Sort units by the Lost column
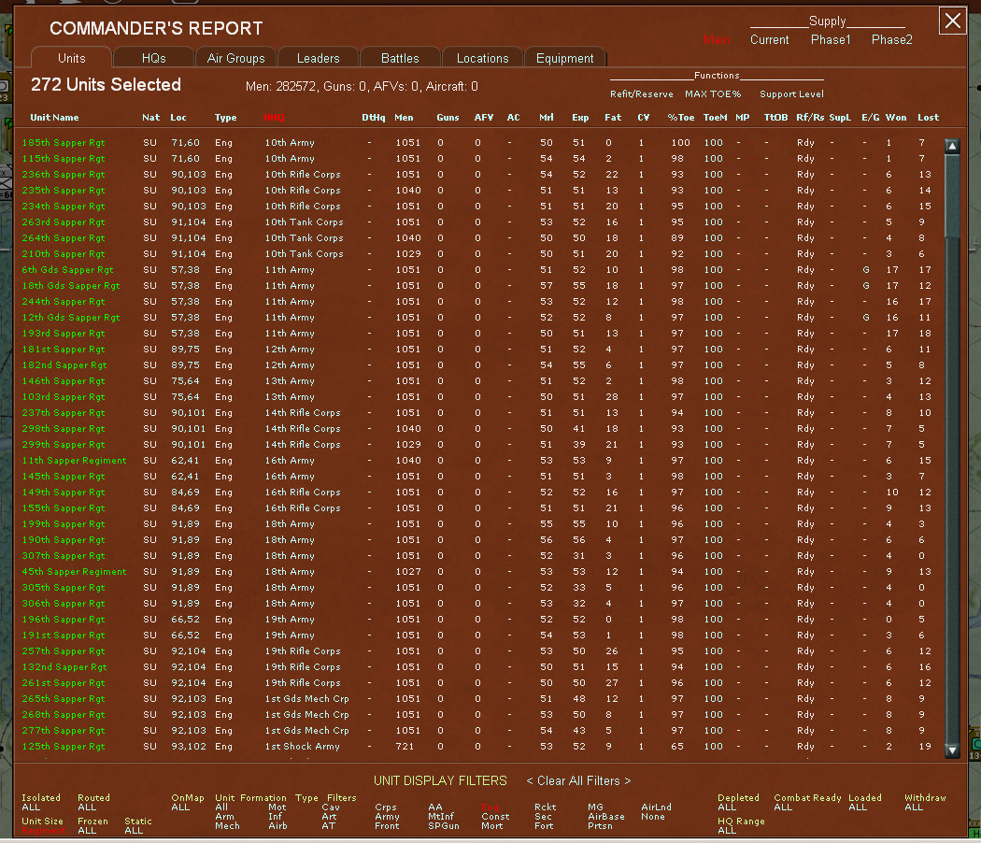This screenshot has width=981, height=843. click(x=929, y=118)
